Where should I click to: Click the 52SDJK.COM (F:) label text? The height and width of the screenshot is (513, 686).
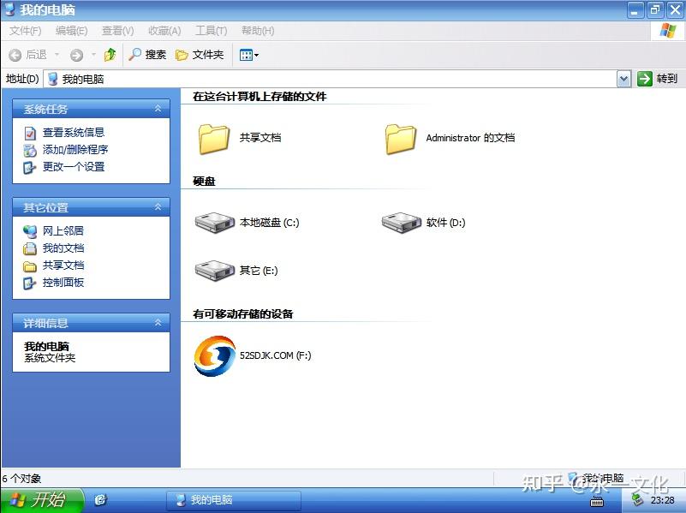pos(275,355)
